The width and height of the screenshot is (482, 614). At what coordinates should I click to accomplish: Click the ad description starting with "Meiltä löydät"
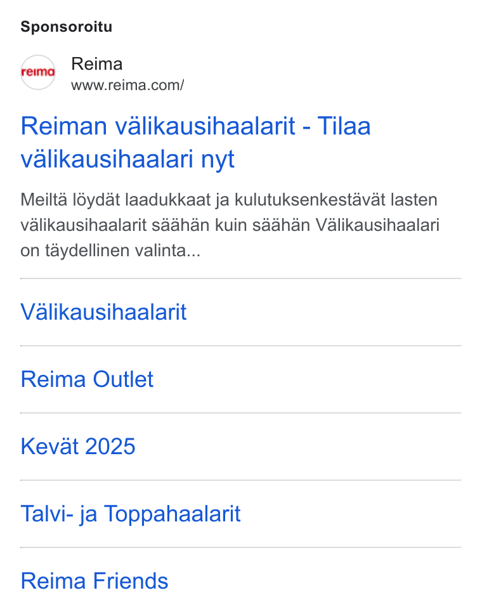coord(230,225)
